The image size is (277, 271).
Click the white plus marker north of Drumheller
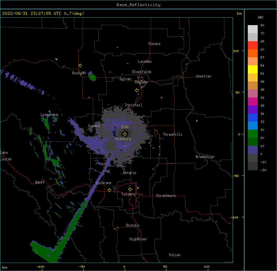click(197, 121)
